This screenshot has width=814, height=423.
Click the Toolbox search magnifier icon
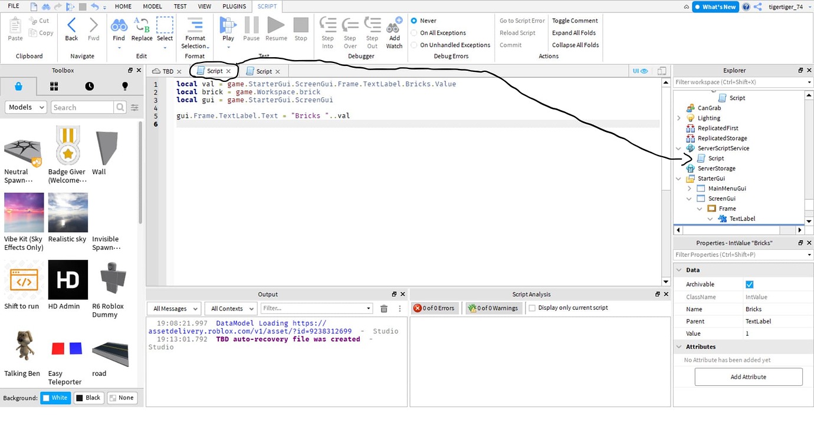tap(120, 107)
